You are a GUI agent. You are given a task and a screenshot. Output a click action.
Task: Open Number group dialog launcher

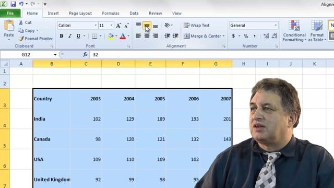click(277, 46)
